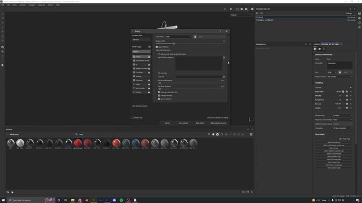Open Spotify from the taskbar

pos(121,200)
